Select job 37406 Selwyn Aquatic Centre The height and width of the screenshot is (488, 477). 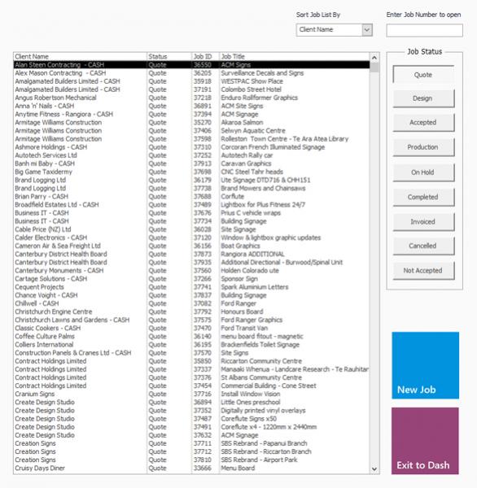tap(191, 131)
